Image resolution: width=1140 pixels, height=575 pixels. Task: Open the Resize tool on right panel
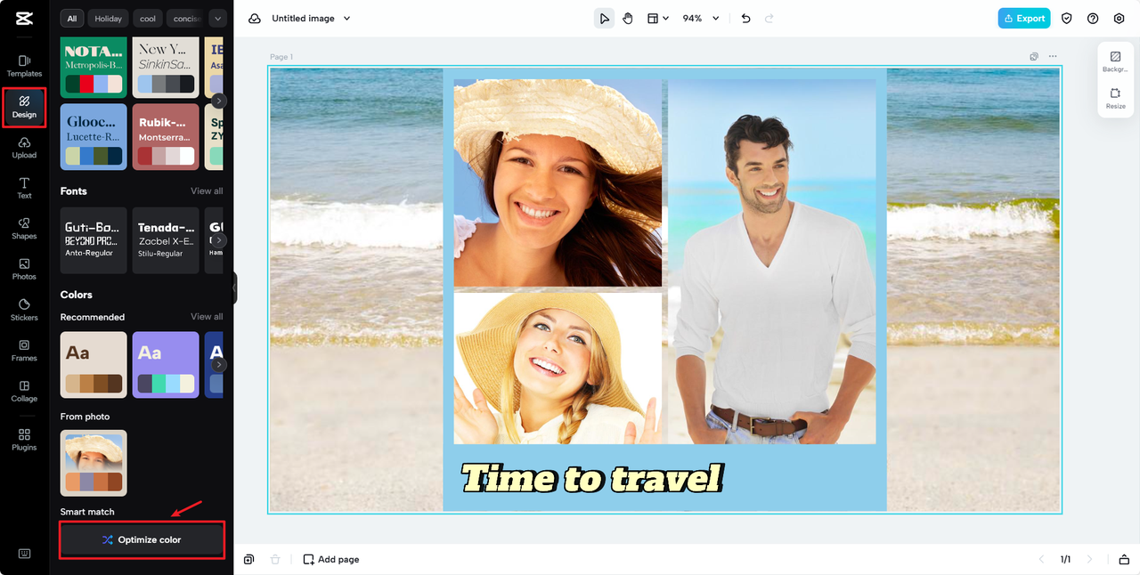point(1115,98)
